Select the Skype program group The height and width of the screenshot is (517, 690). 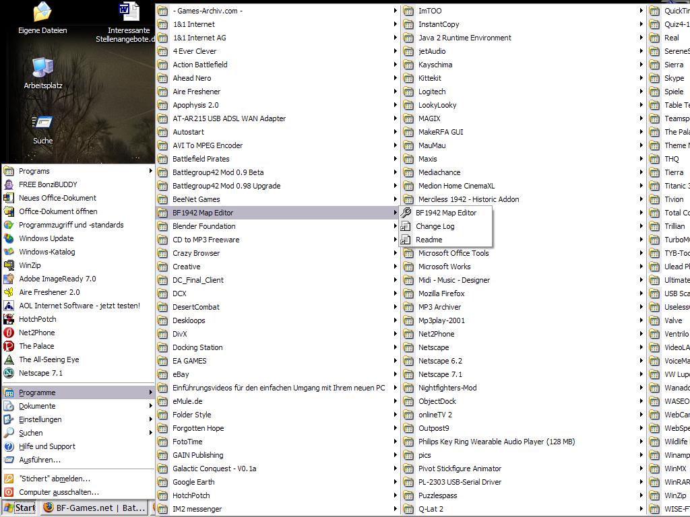[669, 78]
